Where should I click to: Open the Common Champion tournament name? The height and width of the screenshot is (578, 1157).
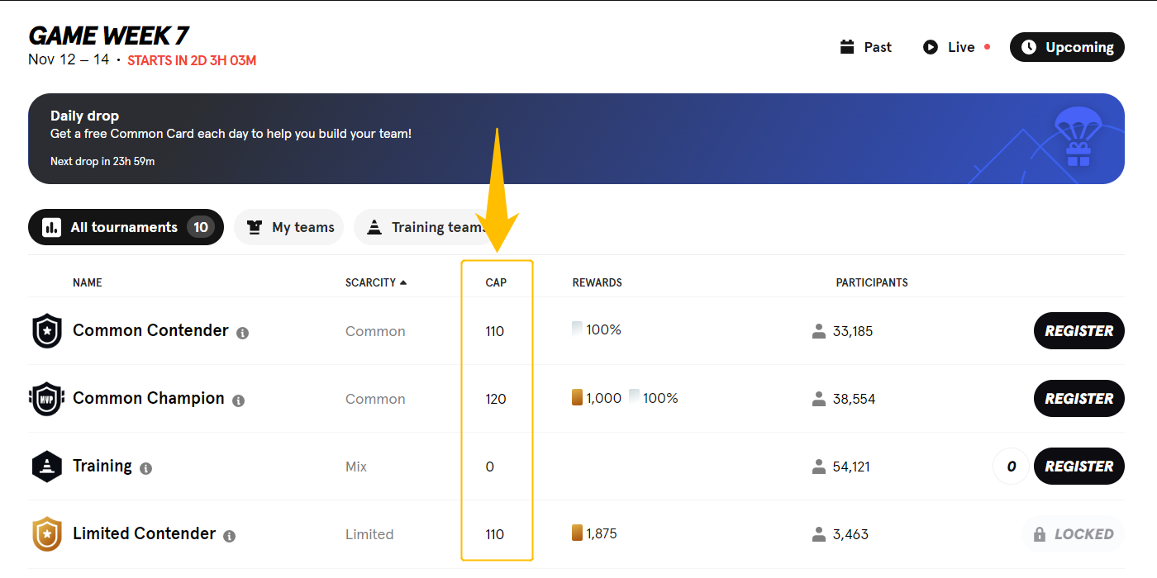coord(149,398)
